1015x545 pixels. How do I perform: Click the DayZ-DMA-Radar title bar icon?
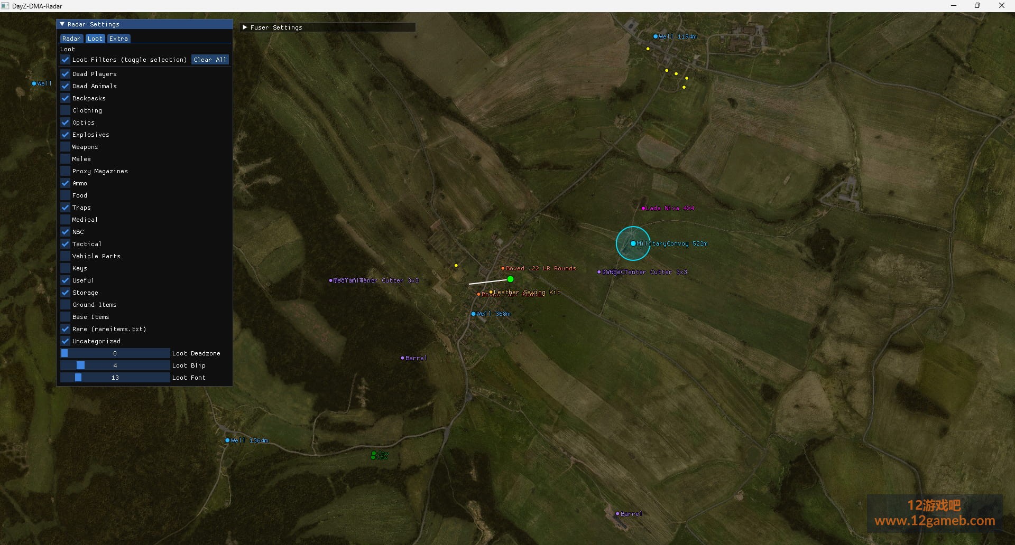(5, 6)
